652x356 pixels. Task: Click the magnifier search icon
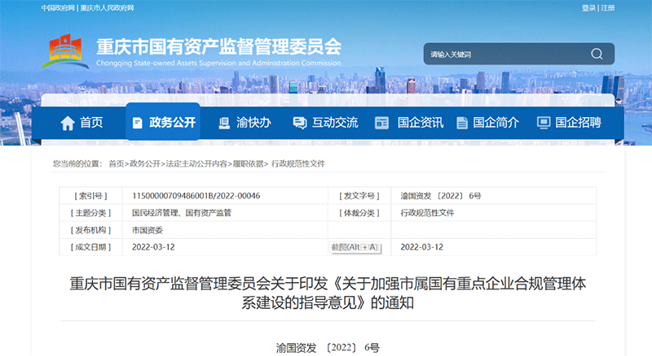pos(597,54)
